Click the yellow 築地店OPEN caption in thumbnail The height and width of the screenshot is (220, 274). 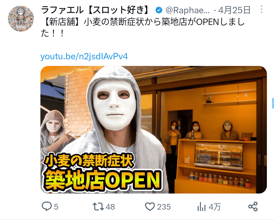point(103,180)
